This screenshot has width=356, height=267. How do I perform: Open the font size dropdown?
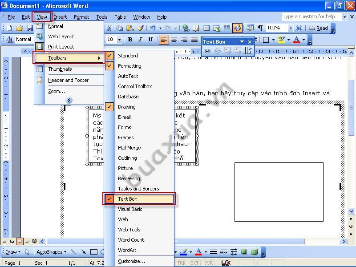point(119,40)
